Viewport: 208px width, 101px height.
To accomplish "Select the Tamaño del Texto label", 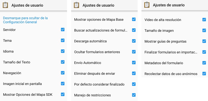I will click(17, 62).
